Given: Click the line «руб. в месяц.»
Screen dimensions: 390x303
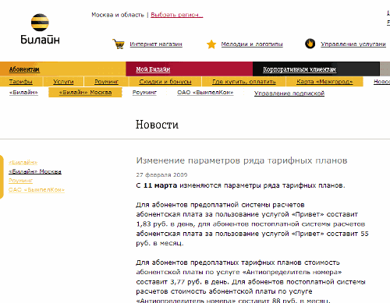Looking at the screenshot, I should [160, 243].
